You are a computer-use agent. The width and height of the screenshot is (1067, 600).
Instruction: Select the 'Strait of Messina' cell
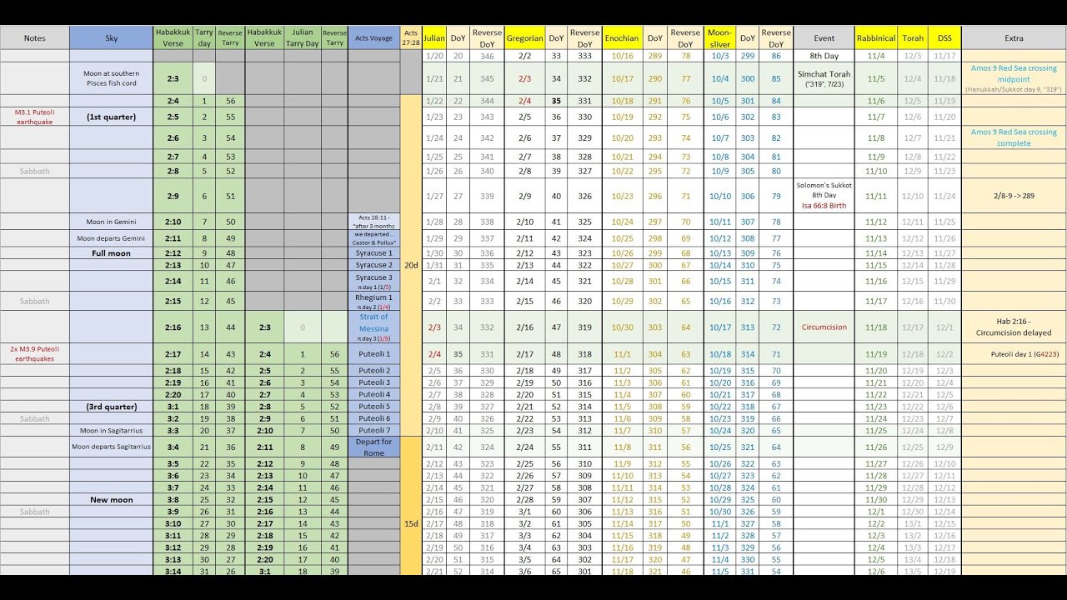[x=373, y=327]
